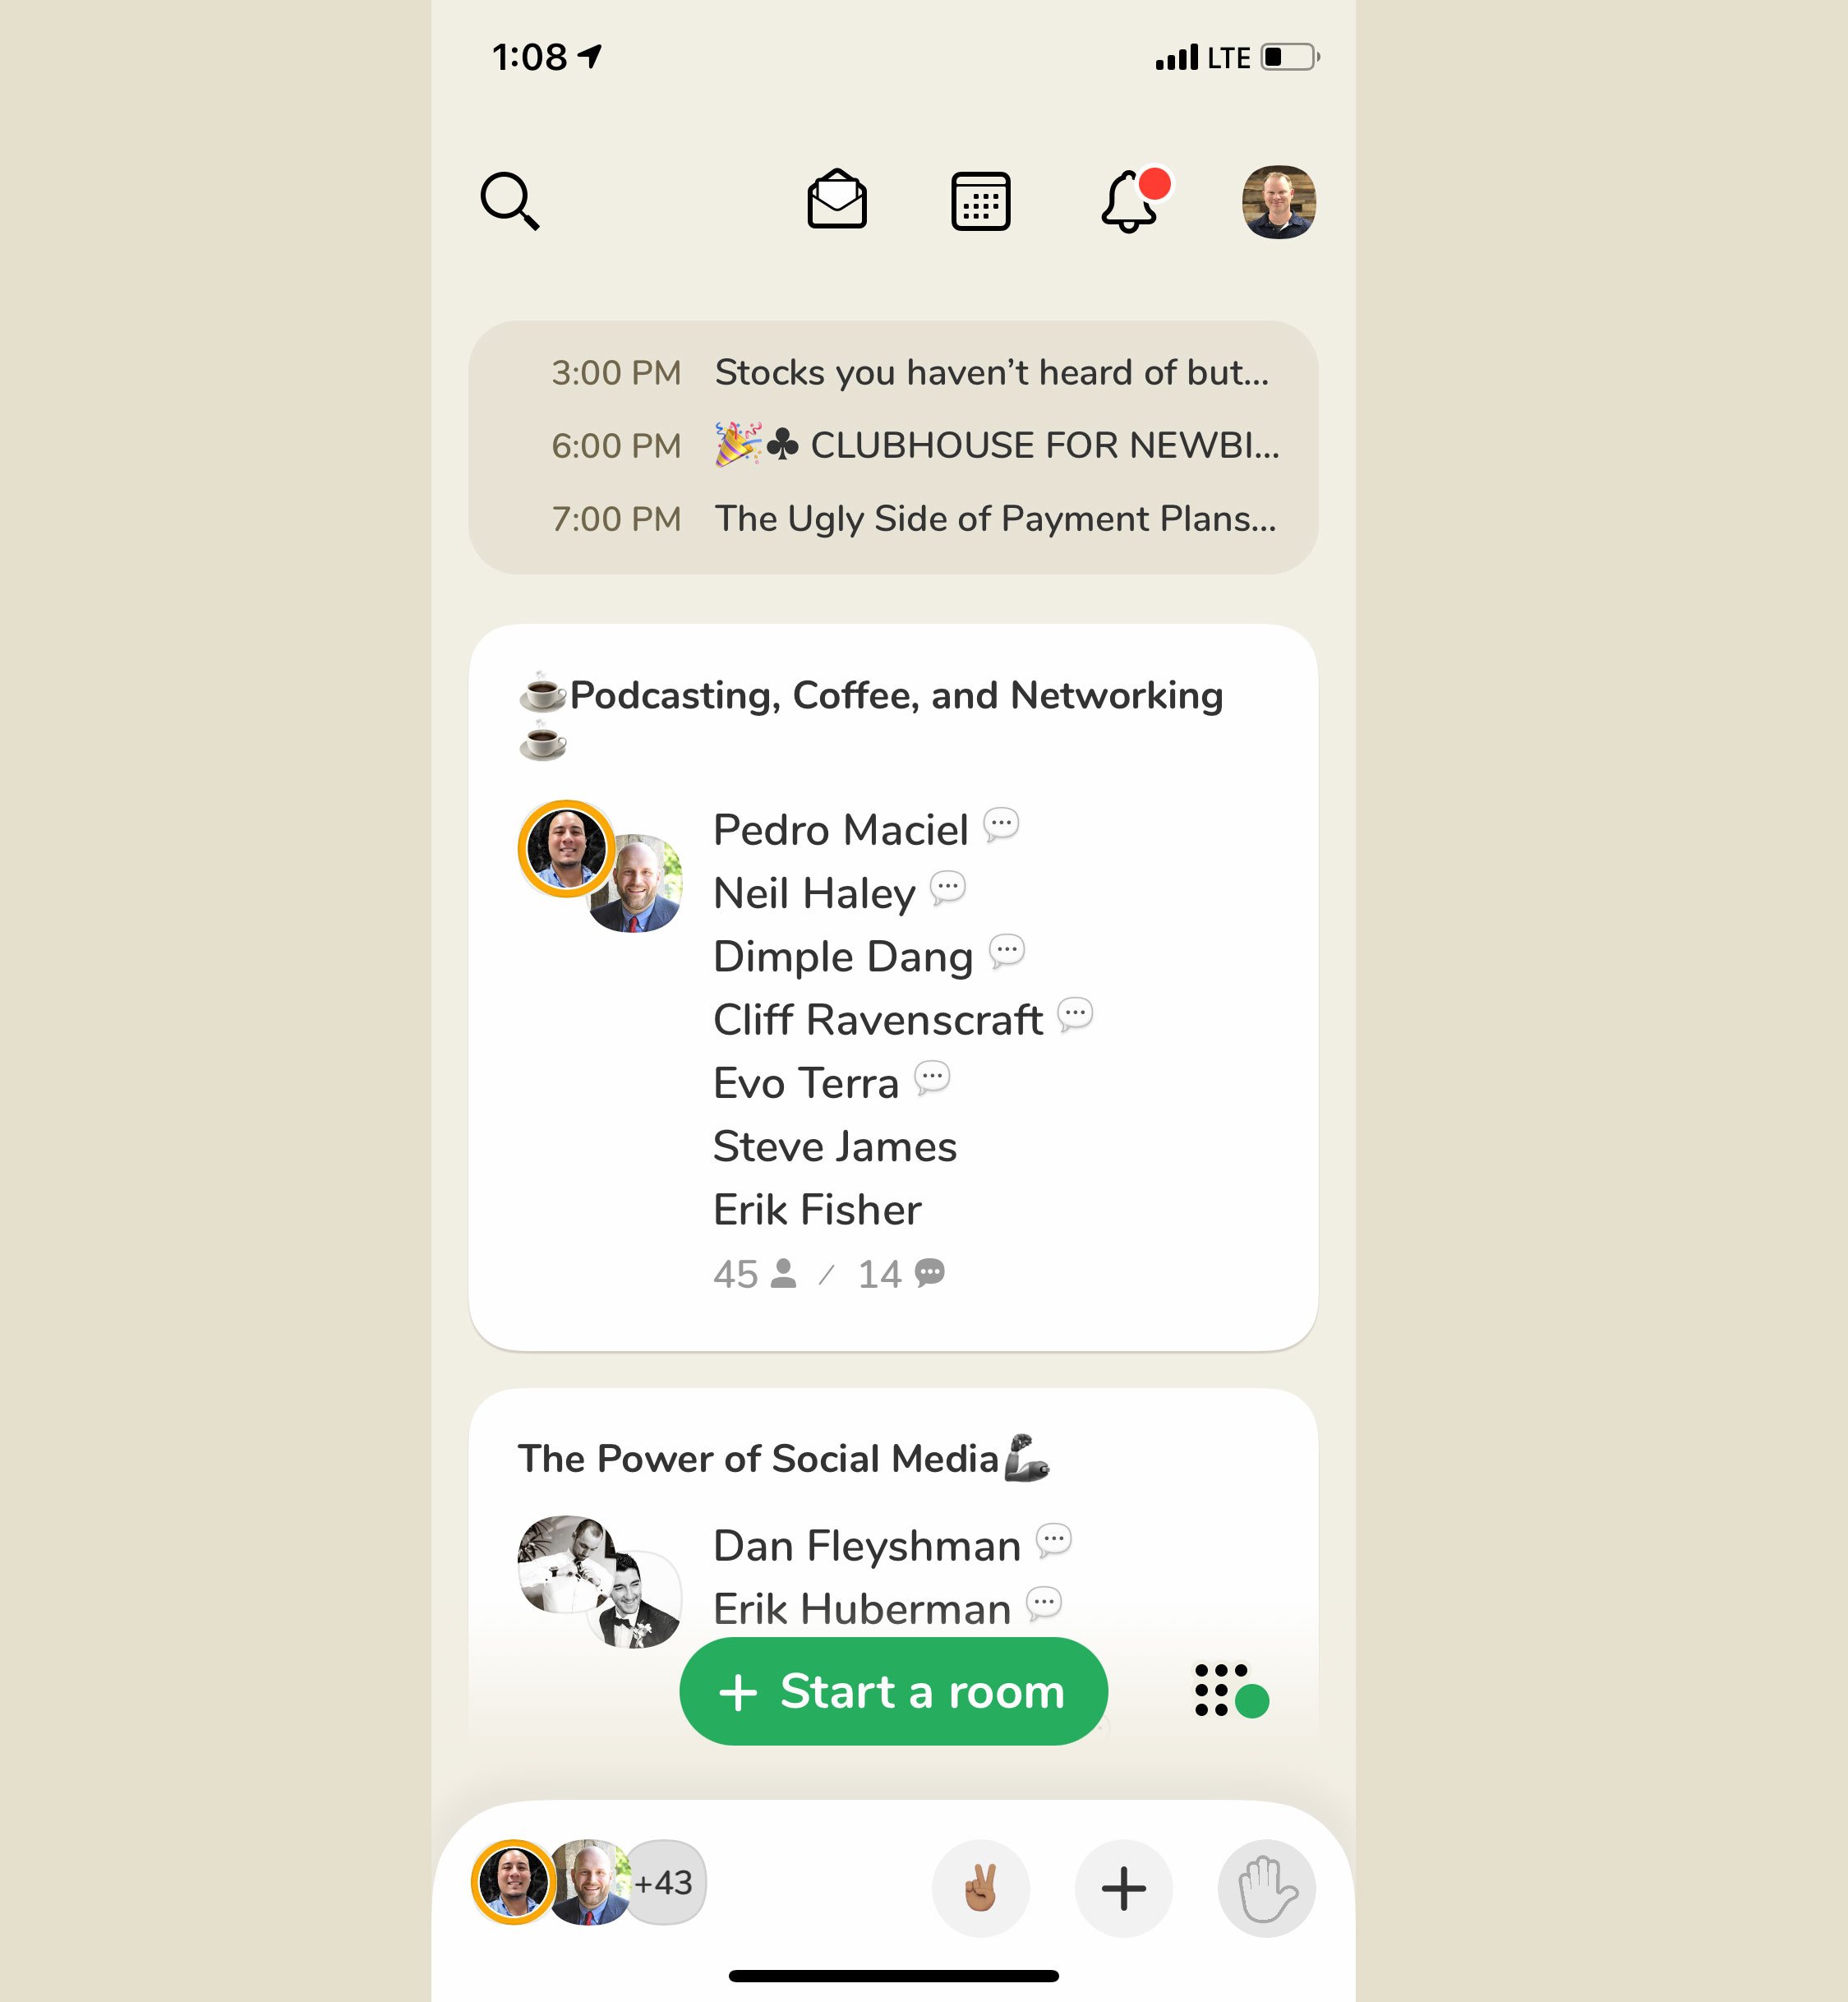Tap Dan Fleyshman's black-and-white avatar

click(566, 1564)
